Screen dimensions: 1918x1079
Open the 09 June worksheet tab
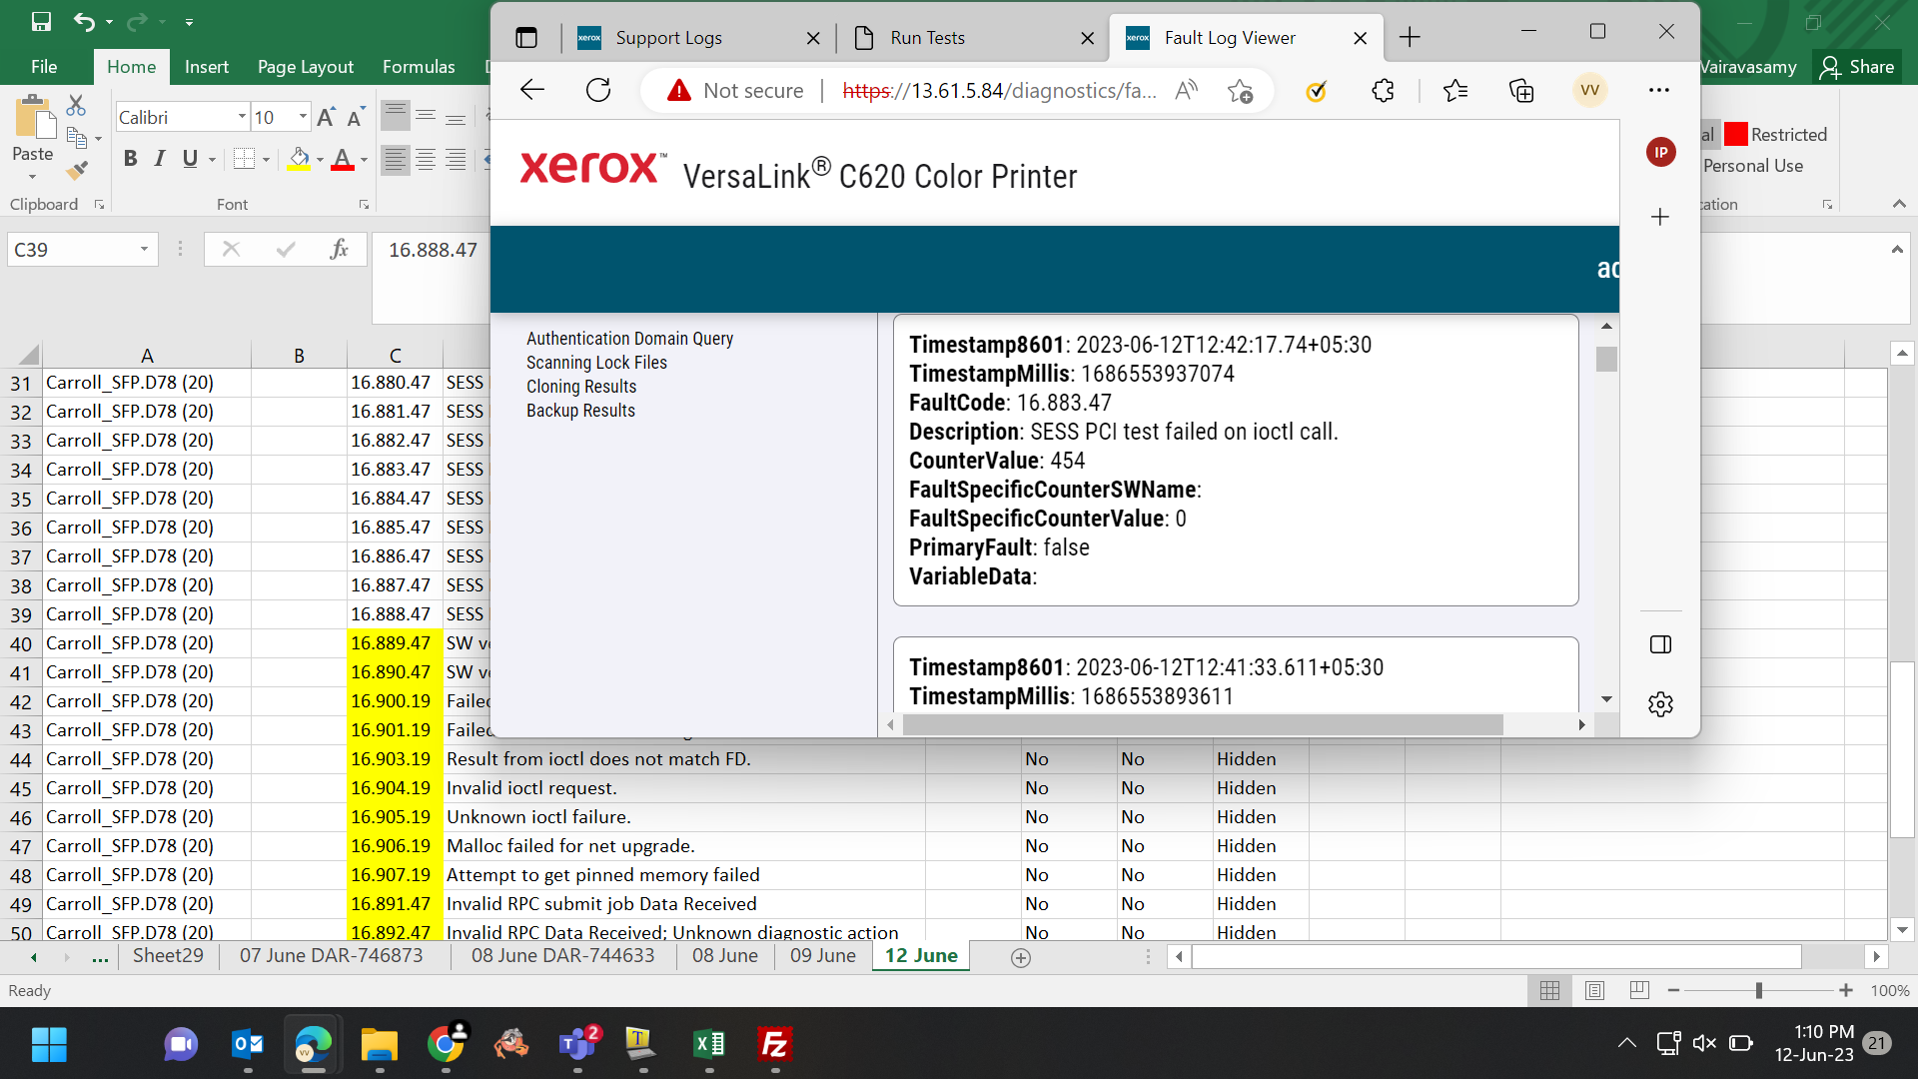(x=823, y=956)
